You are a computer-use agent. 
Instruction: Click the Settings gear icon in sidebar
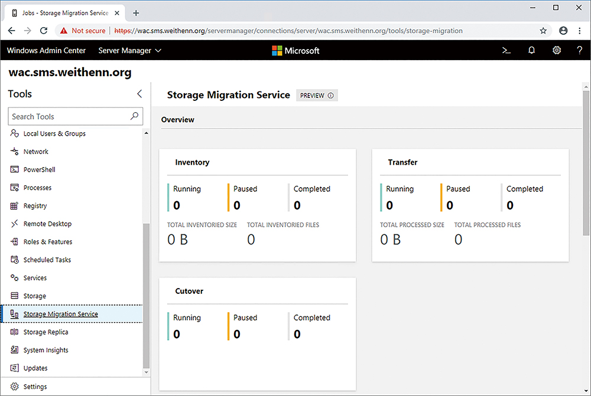coord(14,387)
